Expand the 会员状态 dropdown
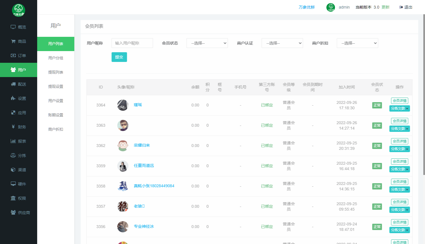425x244 pixels. (207, 43)
